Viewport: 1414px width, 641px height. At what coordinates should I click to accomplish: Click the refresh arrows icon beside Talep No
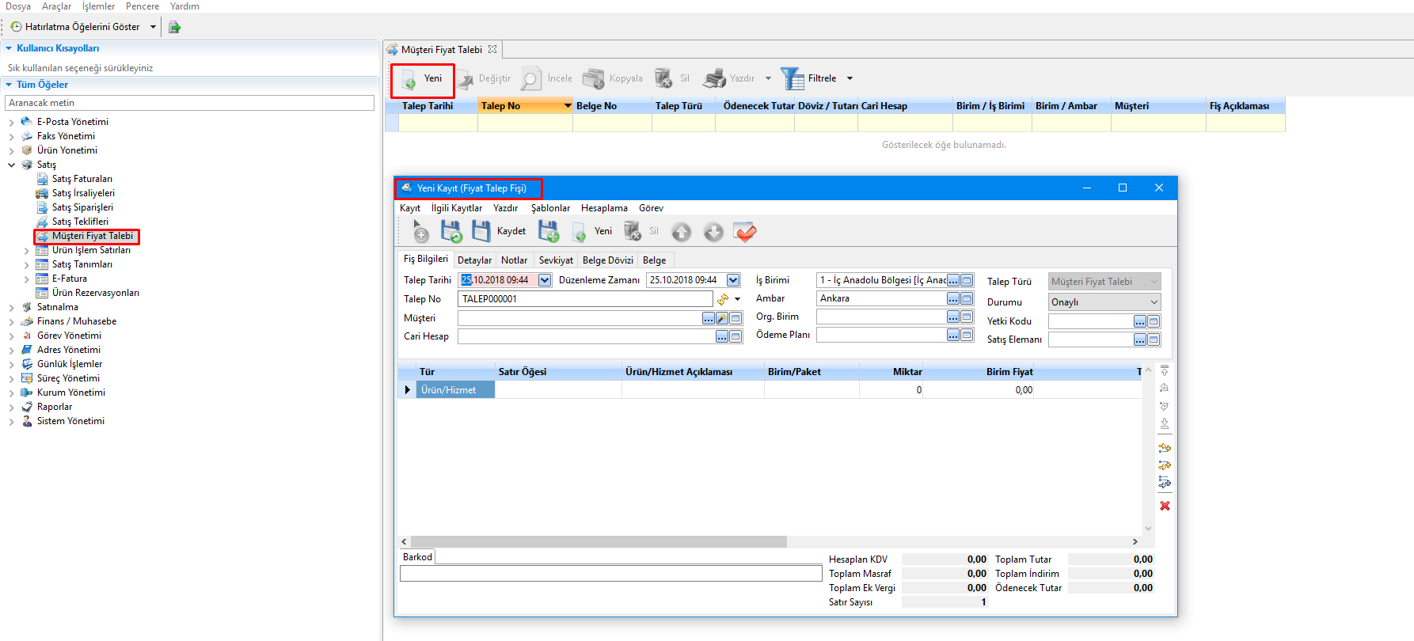tap(723, 299)
